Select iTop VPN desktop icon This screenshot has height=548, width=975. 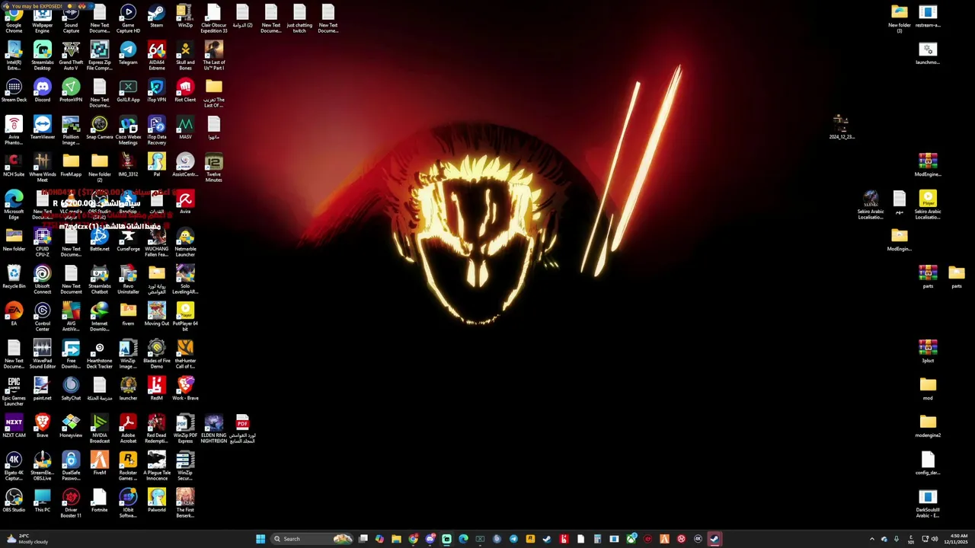click(156, 91)
